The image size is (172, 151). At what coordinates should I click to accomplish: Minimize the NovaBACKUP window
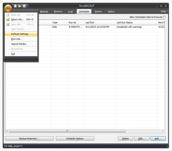coord(157,6)
